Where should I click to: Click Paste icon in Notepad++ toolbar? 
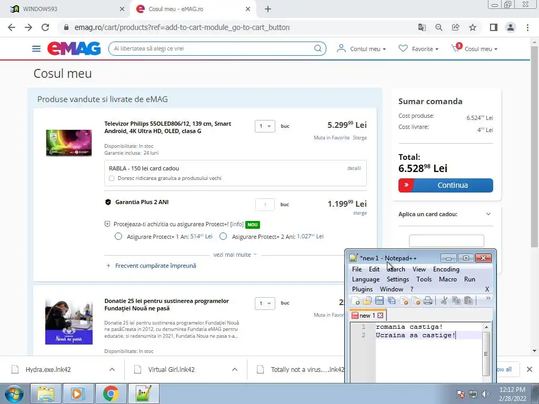468,301
